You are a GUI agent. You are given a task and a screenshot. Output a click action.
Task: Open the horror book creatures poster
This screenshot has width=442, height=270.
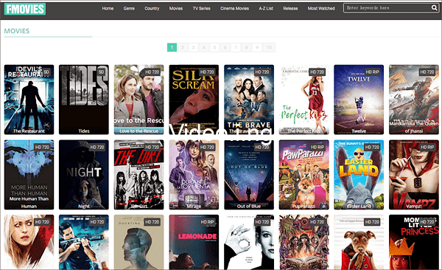tap(304, 242)
